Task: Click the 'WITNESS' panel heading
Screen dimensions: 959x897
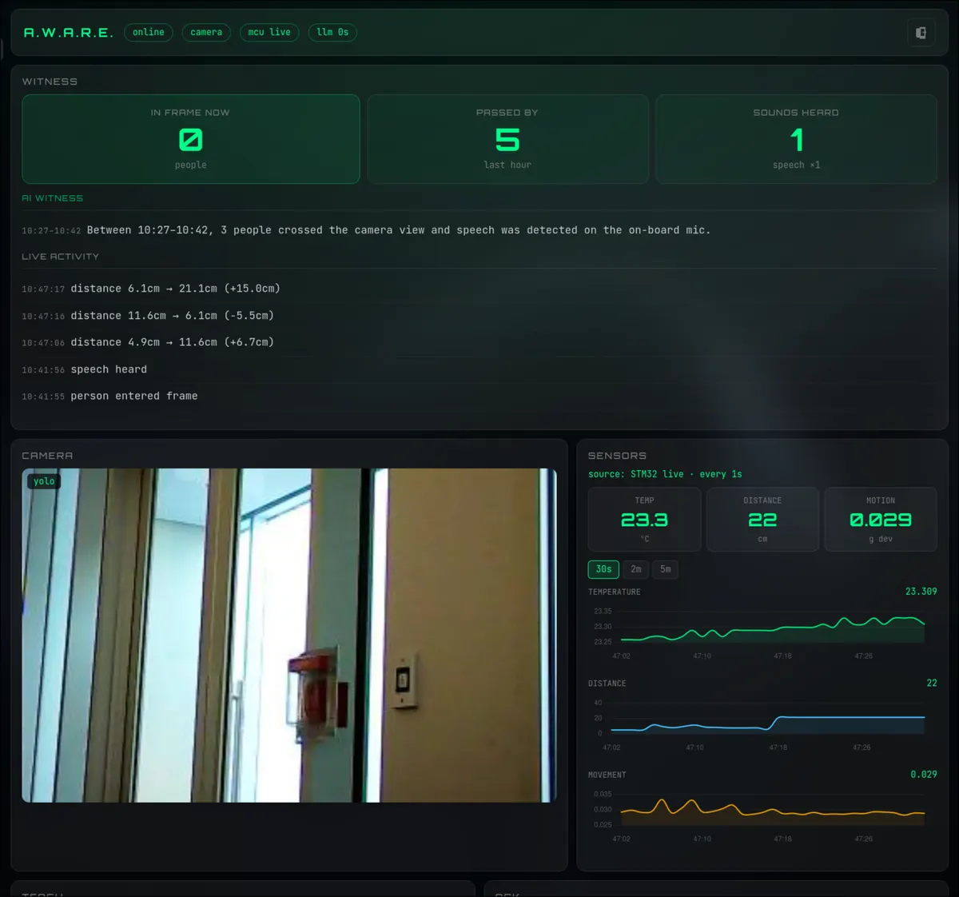Action: (50, 82)
